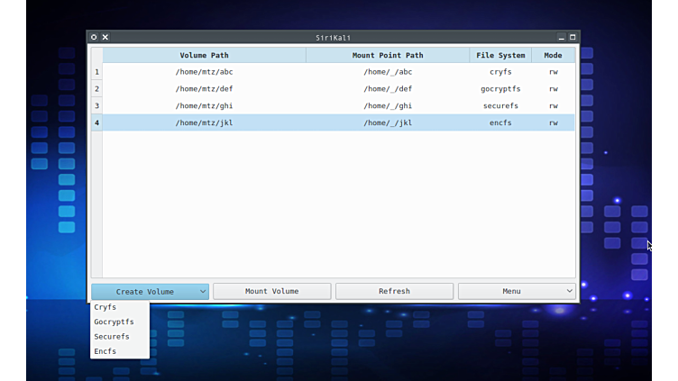Click the File System column header
The width and height of the screenshot is (678, 381).
(500, 55)
